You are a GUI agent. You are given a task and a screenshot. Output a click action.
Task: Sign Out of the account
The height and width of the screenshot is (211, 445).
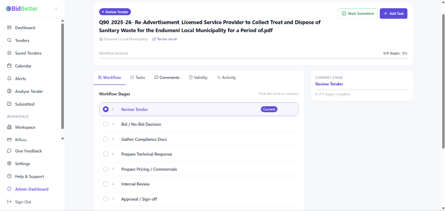pos(23,202)
